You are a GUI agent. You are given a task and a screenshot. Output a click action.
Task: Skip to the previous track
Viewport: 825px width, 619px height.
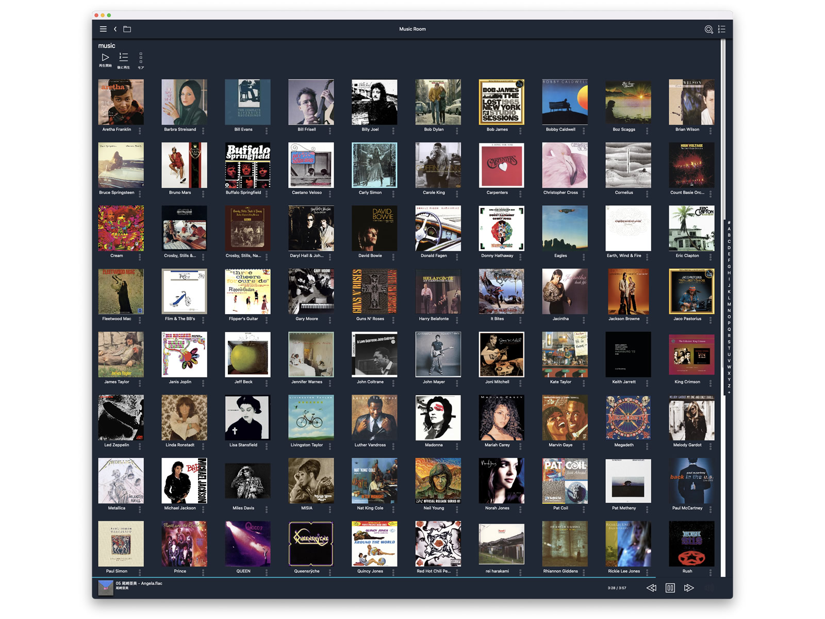point(651,588)
